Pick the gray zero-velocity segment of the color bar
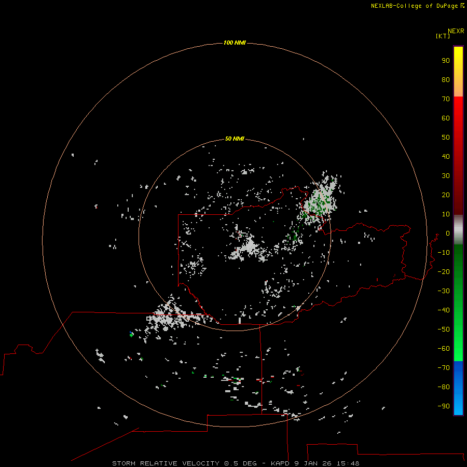Image resolution: width=467 pixels, height=467 pixels. pyautogui.click(x=458, y=230)
